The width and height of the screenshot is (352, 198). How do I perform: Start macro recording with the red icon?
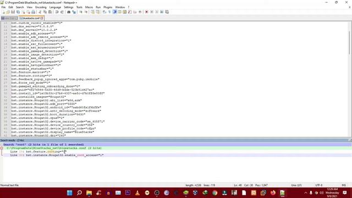click(147, 12)
